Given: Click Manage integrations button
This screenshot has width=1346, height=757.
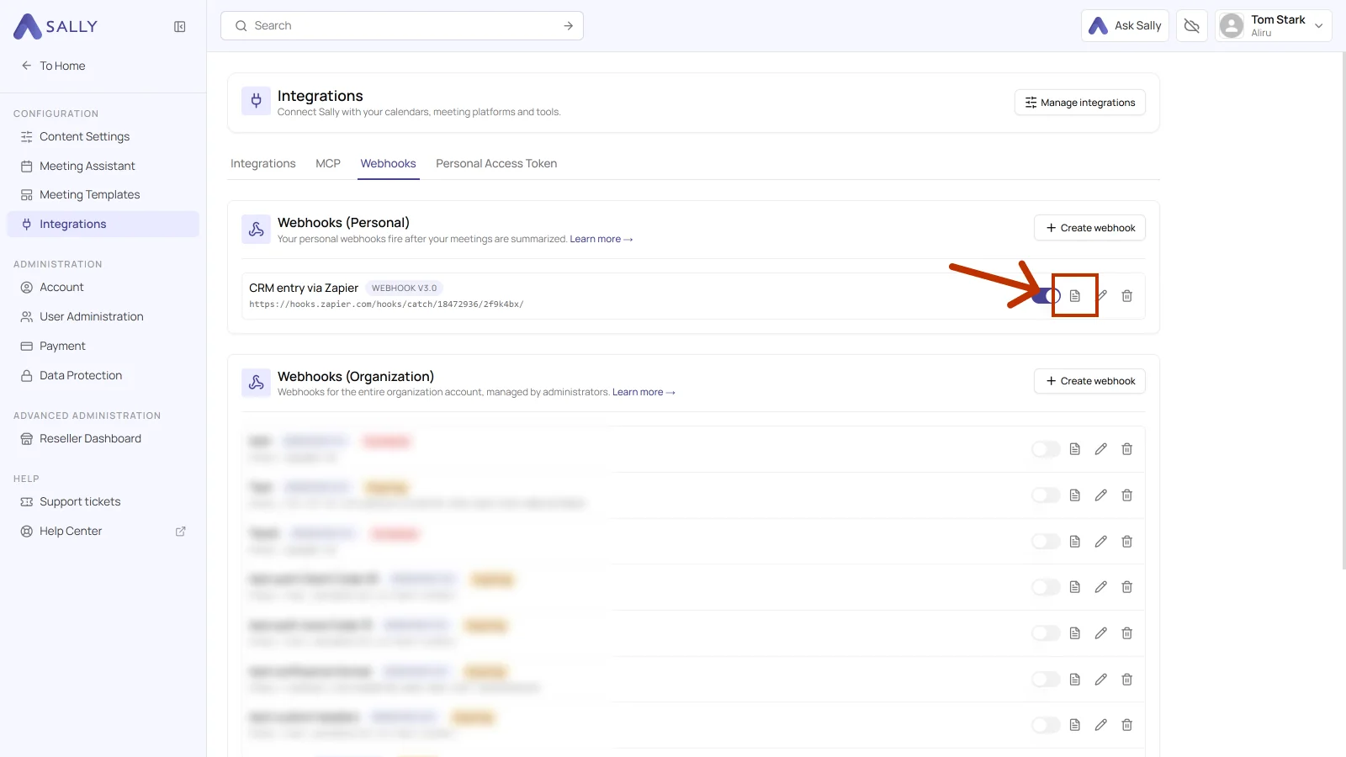Looking at the screenshot, I should (x=1080, y=103).
